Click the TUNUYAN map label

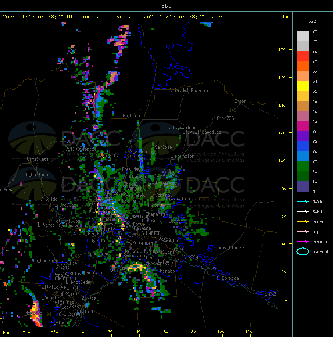(x=85, y=312)
